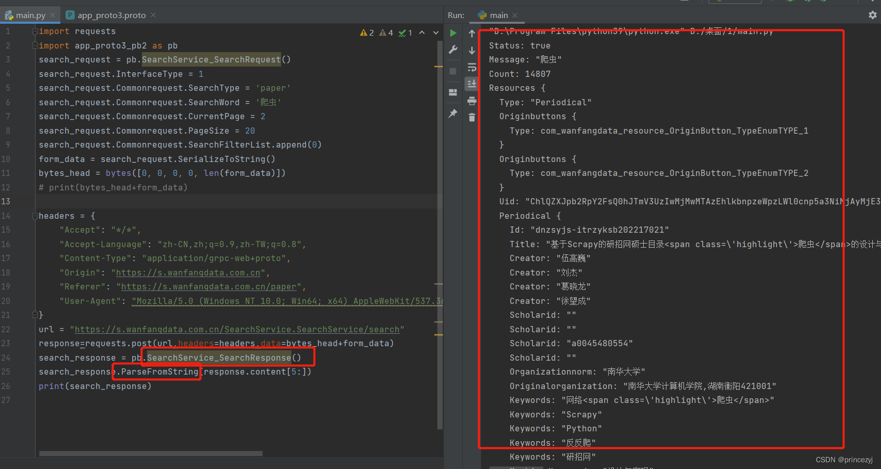This screenshot has height=469, width=881.
Task: Pin the Run tab
Action: pyautogui.click(x=453, y=113)
